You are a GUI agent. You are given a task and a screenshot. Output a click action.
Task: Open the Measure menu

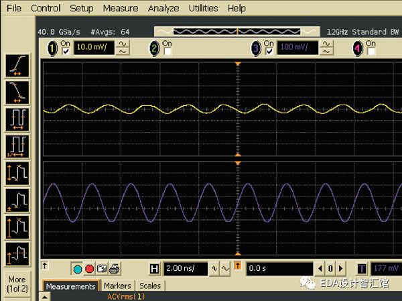pos(121,8)
